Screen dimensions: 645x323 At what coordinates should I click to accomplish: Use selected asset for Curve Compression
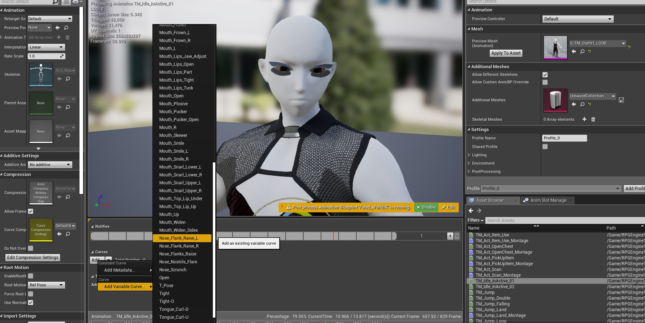point(59,234)
